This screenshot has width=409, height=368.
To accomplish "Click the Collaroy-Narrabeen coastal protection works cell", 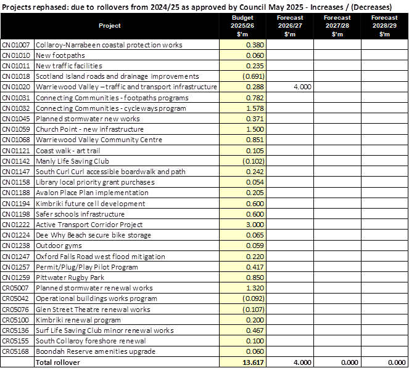I will 109,45.
